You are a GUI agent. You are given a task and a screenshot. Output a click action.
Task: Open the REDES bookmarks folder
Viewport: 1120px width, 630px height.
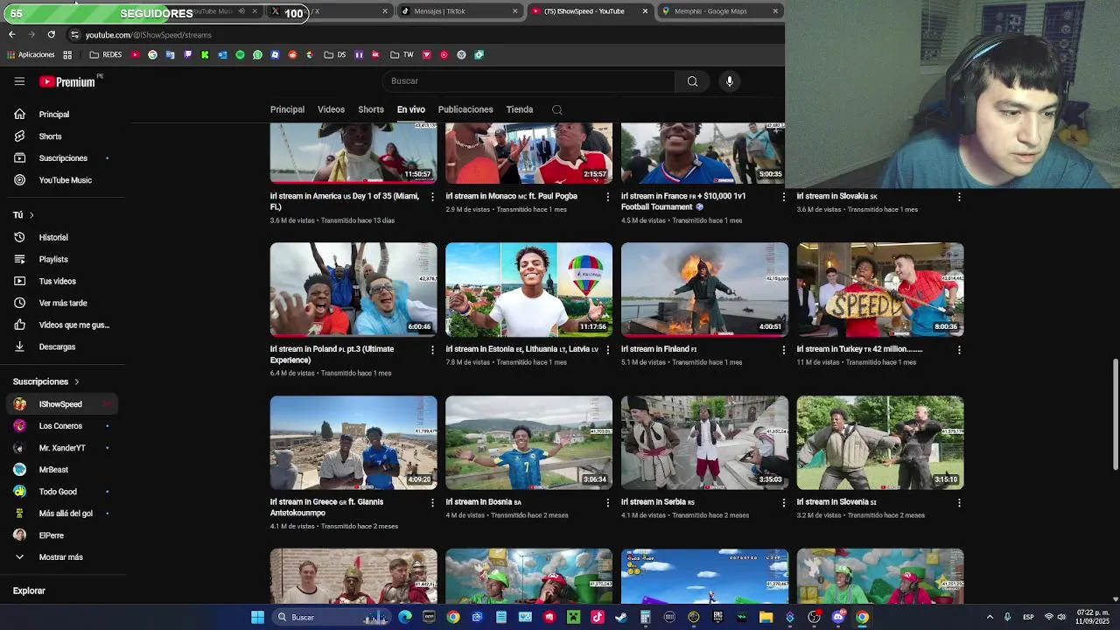[x=106, y=55]
